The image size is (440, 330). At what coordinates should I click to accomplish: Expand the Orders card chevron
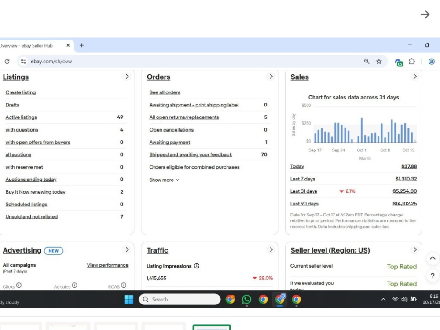tap(271, 76)
